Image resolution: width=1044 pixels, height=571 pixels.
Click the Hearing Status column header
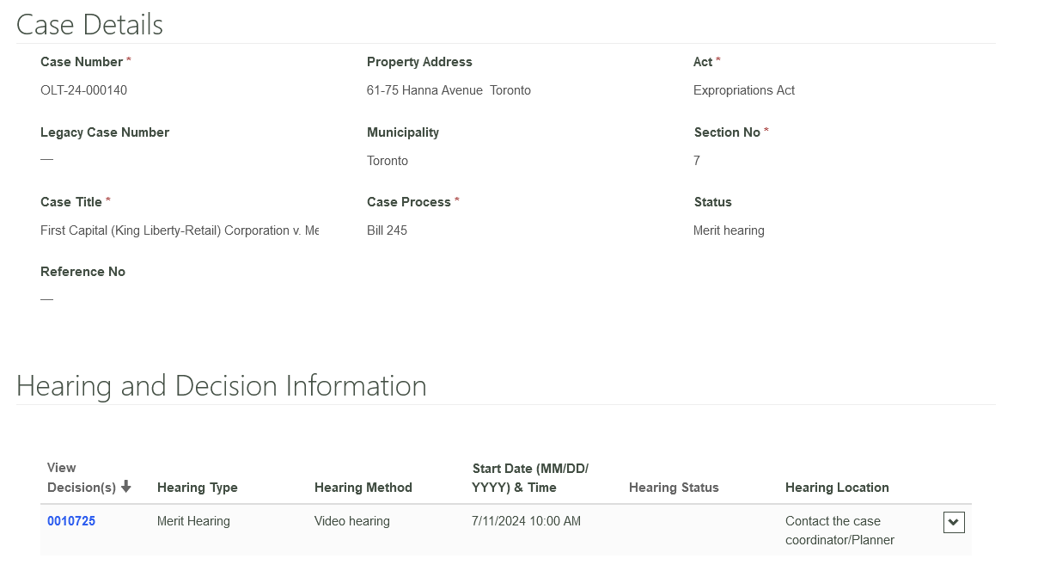pos(674,488)
